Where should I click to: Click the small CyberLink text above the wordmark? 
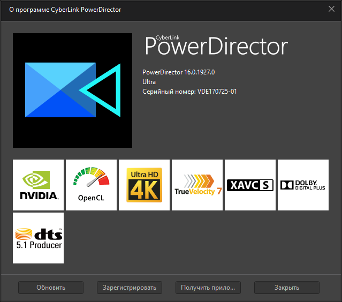168,38
